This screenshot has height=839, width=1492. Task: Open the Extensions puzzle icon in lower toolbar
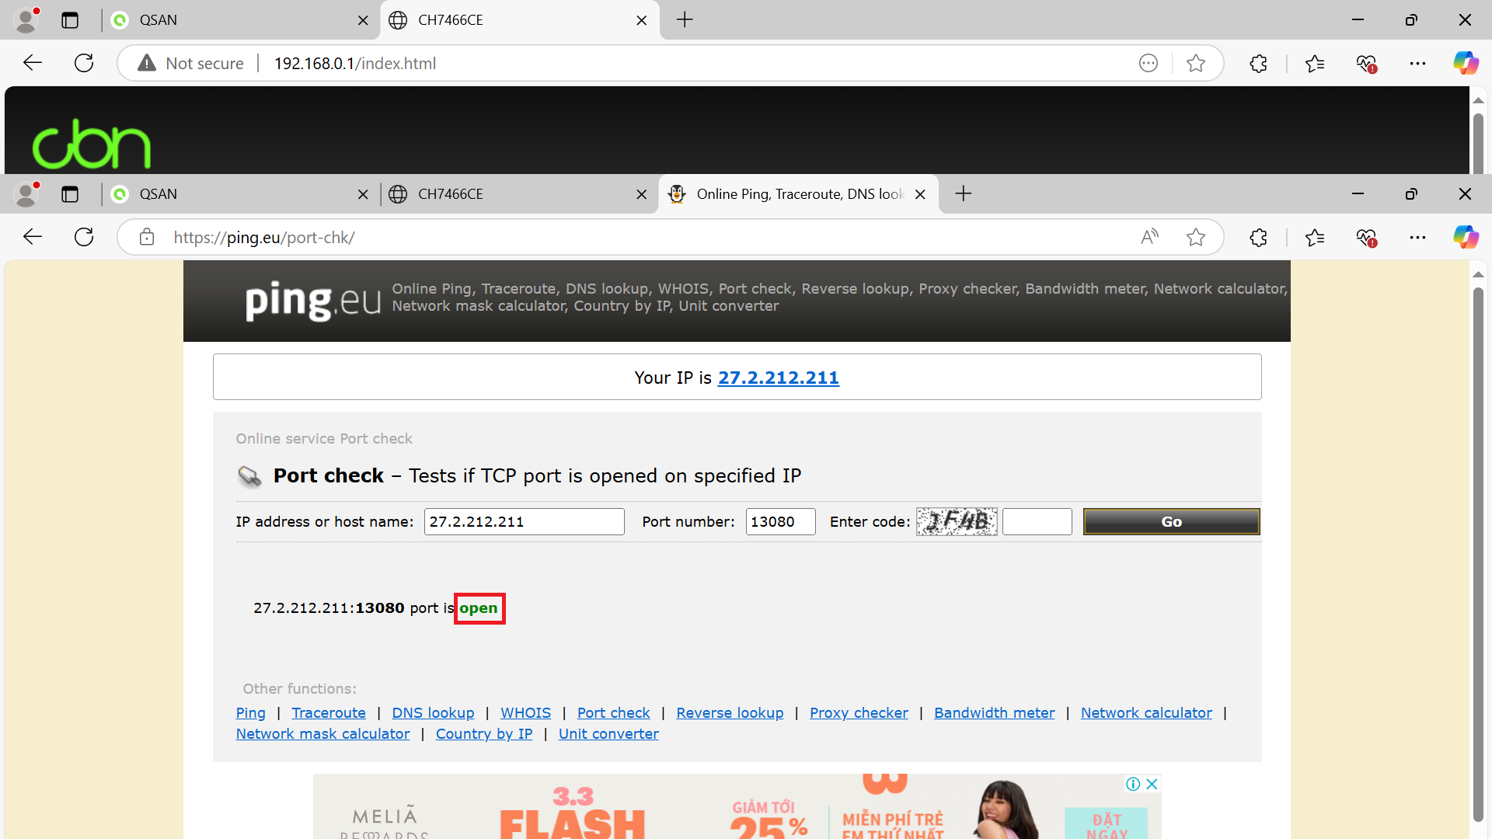[x=1259, y=237]
